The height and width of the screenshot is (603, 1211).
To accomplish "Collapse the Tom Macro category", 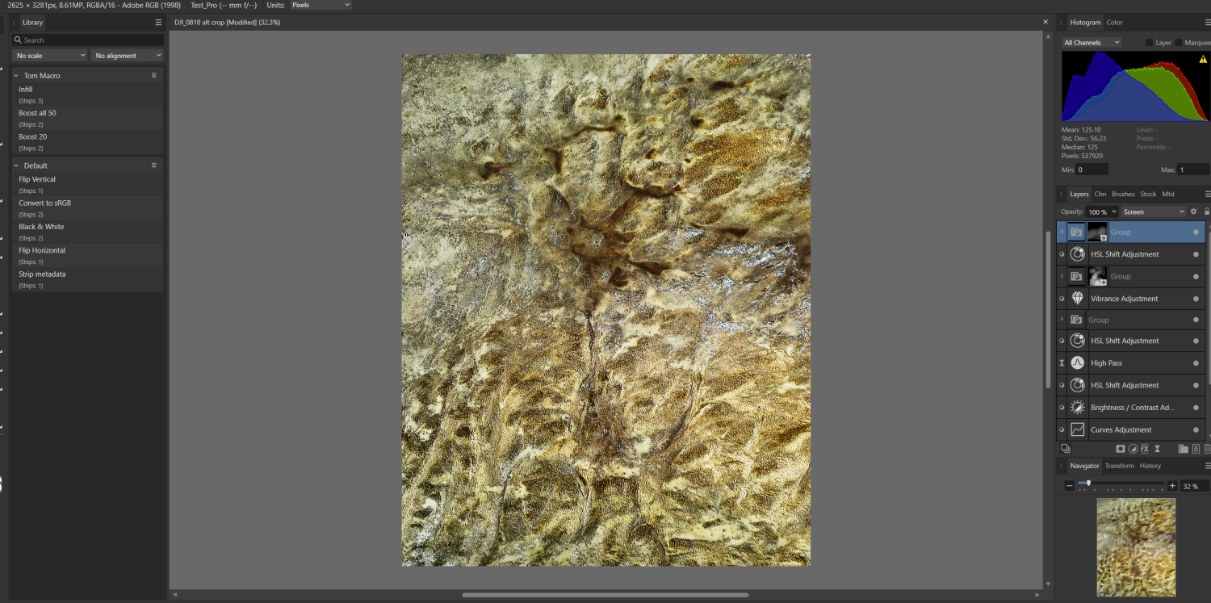I will tap(16, 75).
